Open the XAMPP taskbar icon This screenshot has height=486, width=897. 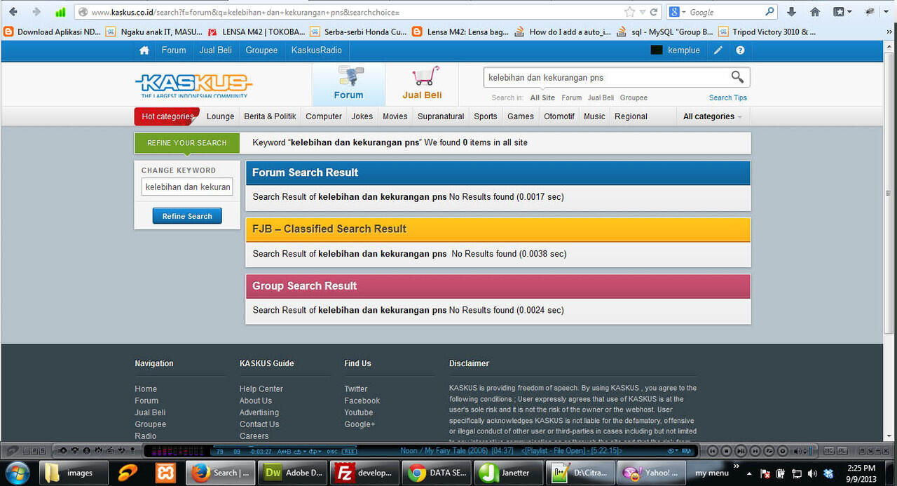point(166,473)
